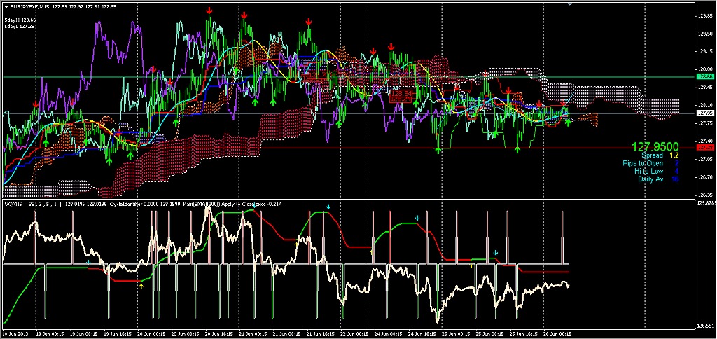Click the 18 Jun 2013 date on time axis
Screen dimensions: 717x339
coord(15,335)
